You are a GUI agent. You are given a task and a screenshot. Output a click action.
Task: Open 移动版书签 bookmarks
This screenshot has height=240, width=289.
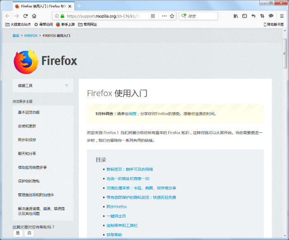point(273,24)
